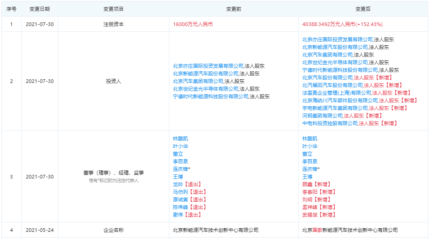429x239 pixels.
Task: Open 北京汽车集团有限公司 link in 变更前 column
Action: (x=198, y=81)
